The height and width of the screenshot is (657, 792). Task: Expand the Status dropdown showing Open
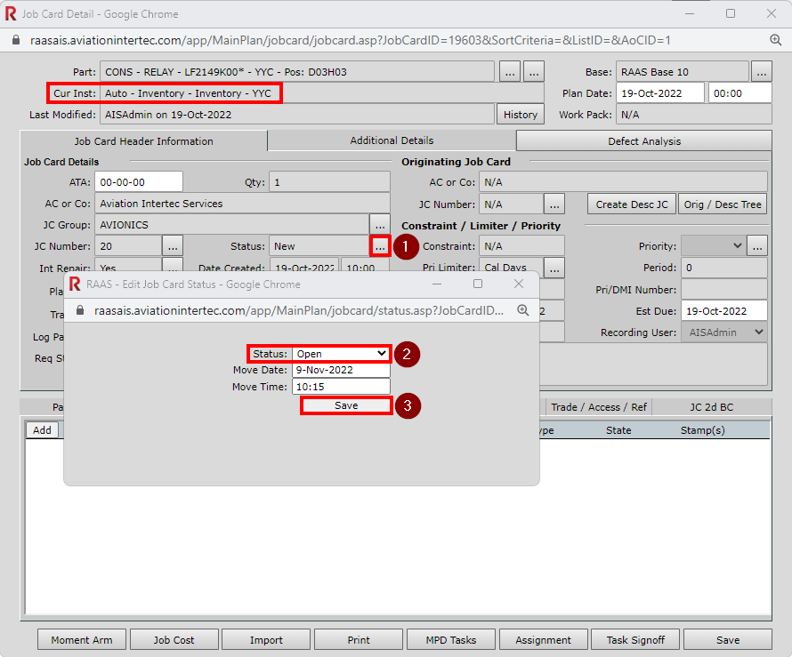coord(342,354)
